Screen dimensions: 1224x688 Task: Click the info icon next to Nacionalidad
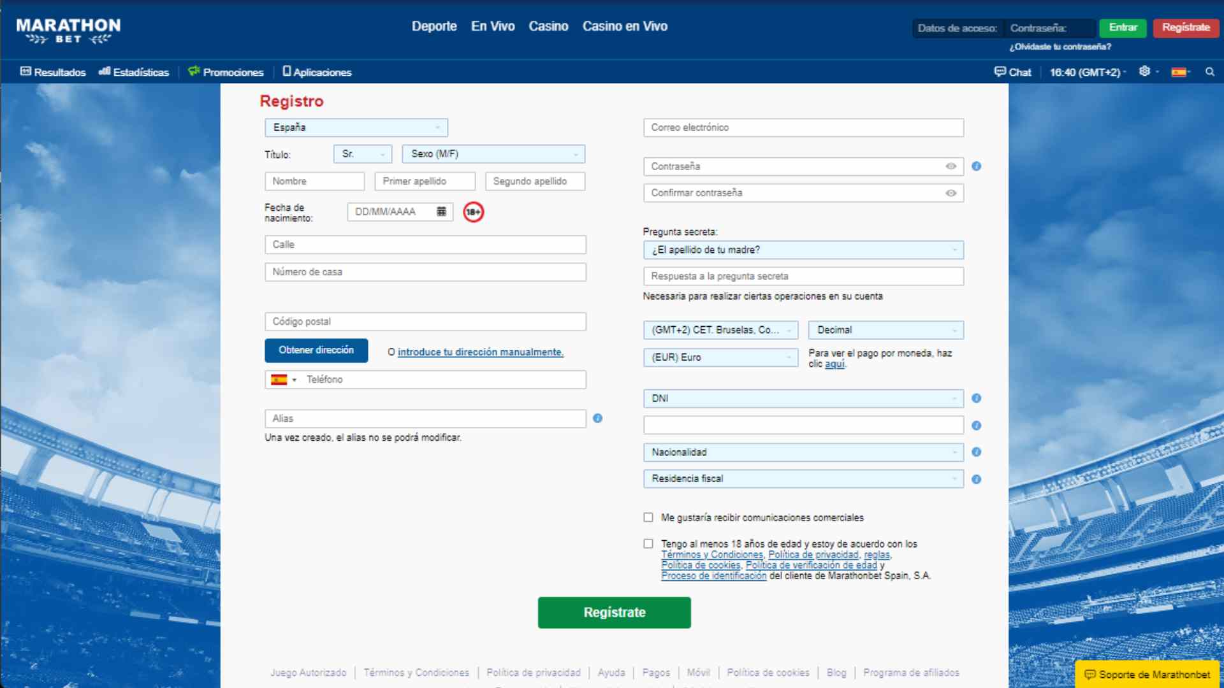point(976,452)
